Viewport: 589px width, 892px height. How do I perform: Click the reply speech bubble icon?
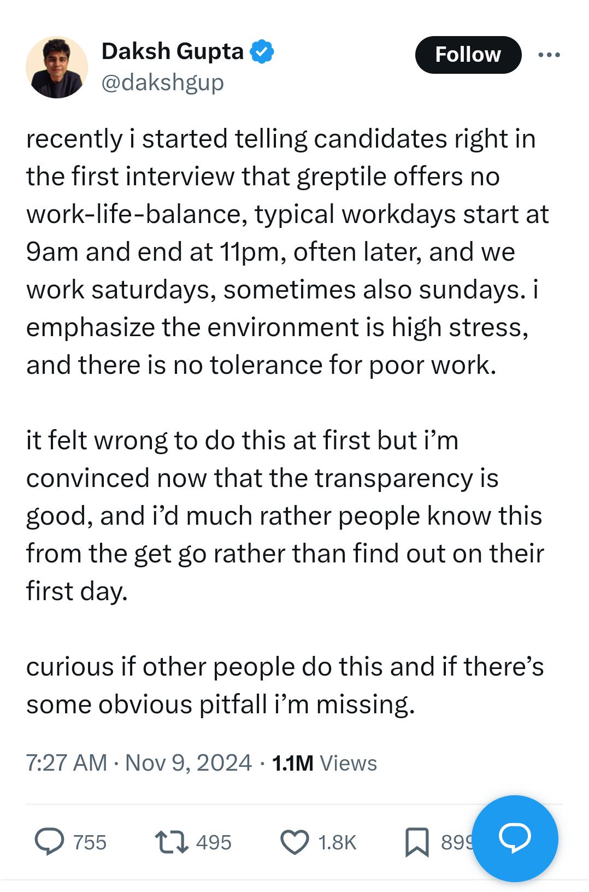tap(50, 842)
